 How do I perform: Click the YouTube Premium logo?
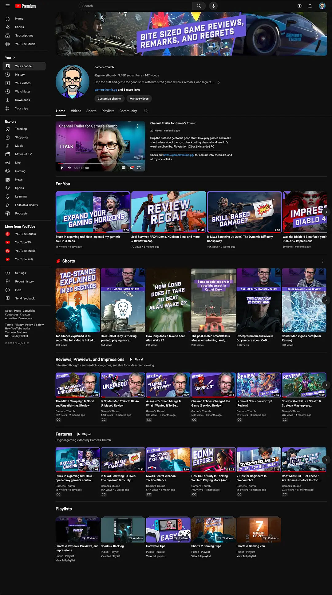[x=26, y=6]
